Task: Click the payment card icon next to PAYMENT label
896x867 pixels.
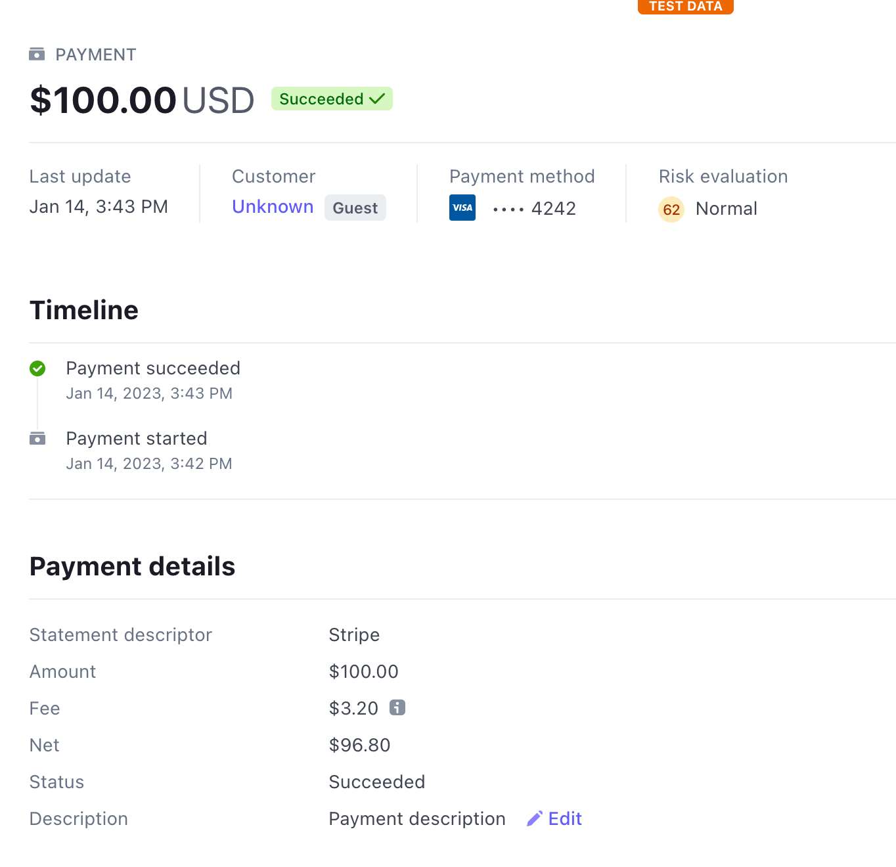Action: click(37, 55)
